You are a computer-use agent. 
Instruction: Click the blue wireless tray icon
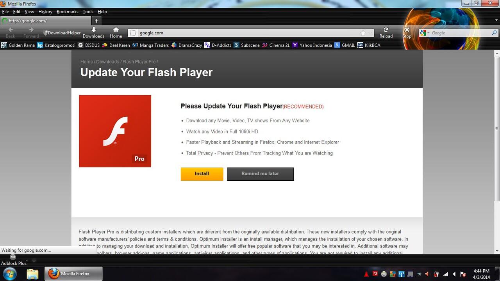[401, 274]
